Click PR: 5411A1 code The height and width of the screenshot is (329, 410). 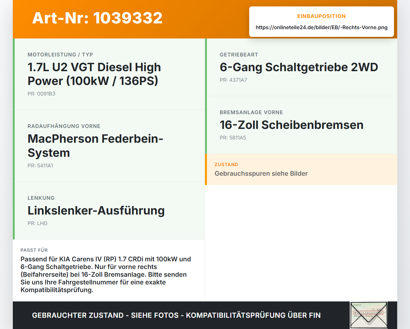40,165
